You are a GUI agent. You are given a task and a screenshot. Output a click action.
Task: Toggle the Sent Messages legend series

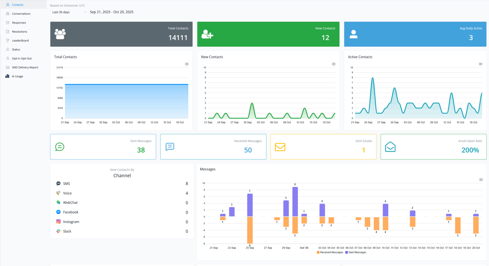click(356, 252)
